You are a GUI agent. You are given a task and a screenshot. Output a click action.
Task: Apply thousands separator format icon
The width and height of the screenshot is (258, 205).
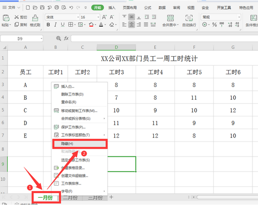point(222,25)
